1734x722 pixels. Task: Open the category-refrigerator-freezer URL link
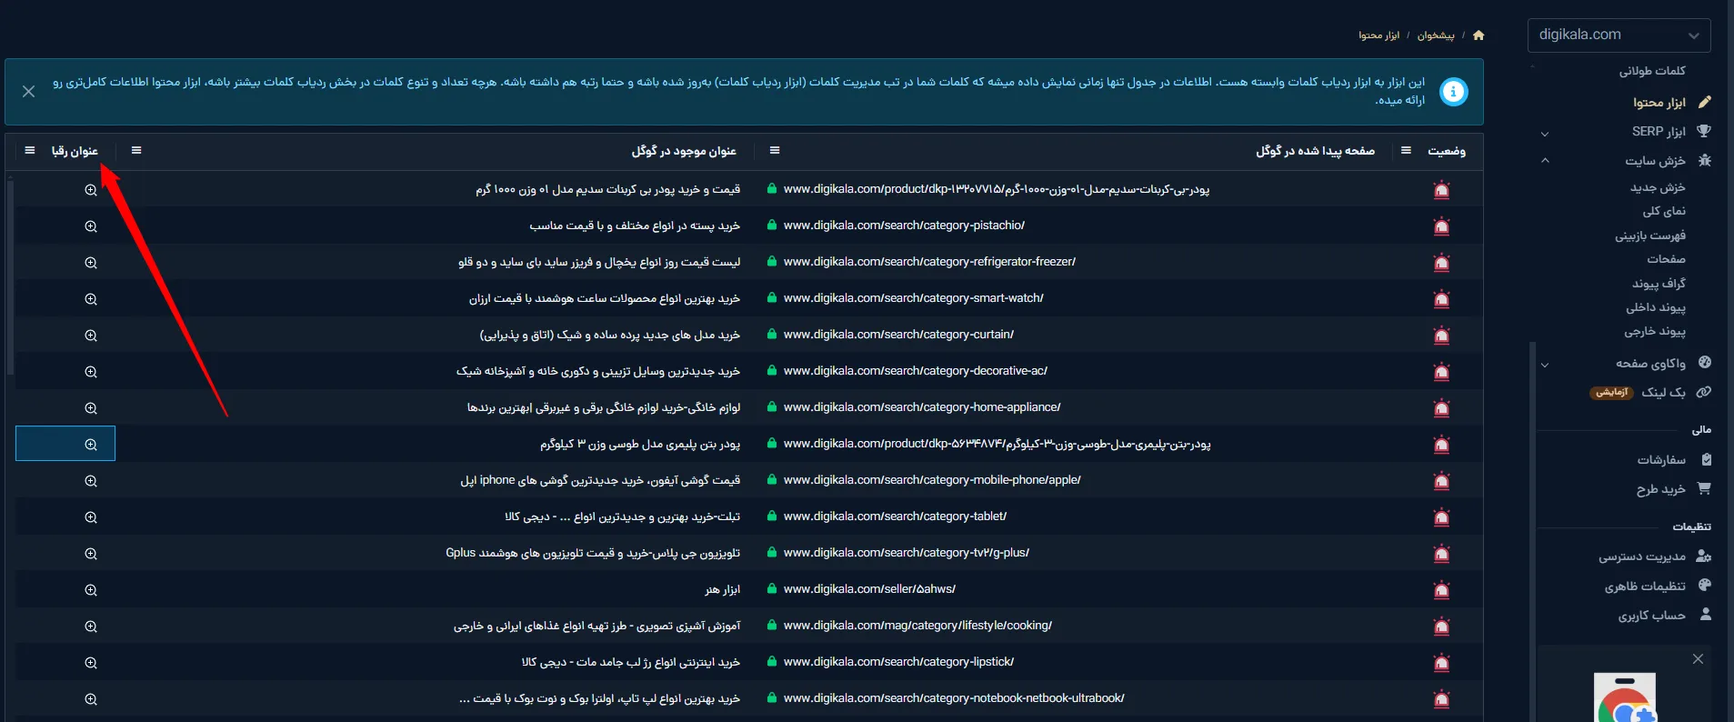point(929,262)
